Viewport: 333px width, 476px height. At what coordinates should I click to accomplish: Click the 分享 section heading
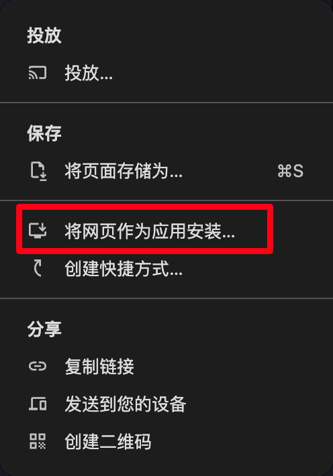[44, 329]
